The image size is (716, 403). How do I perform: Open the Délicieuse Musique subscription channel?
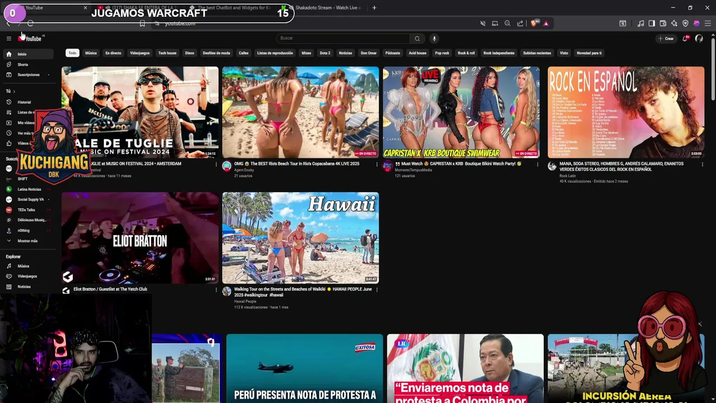28,220
